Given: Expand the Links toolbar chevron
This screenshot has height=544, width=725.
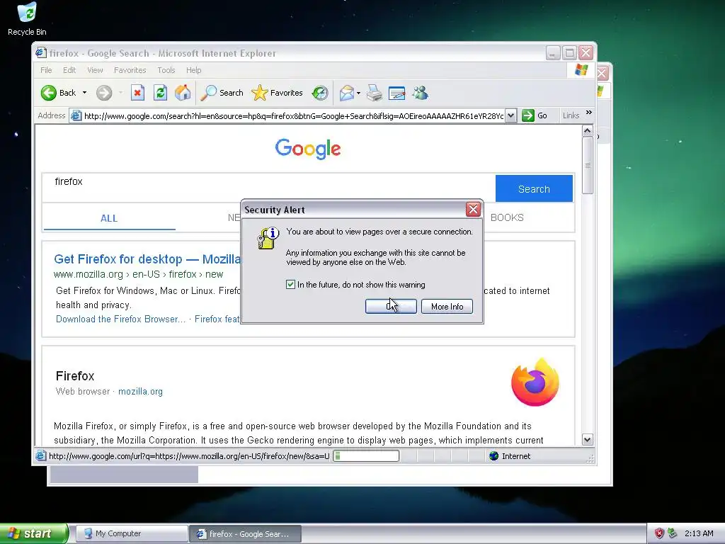Looking at the screenshot, I should click(x=588, y=113).
